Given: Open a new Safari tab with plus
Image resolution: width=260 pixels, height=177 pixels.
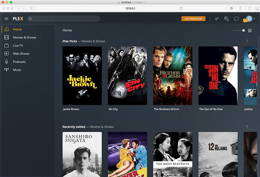Looking at the screenshot, I should tap(257, 10).
